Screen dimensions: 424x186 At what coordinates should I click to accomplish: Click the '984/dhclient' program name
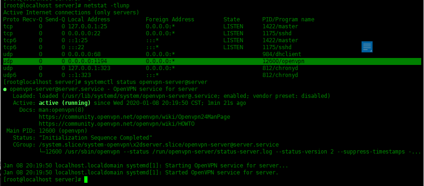click(x=282, y=54)
